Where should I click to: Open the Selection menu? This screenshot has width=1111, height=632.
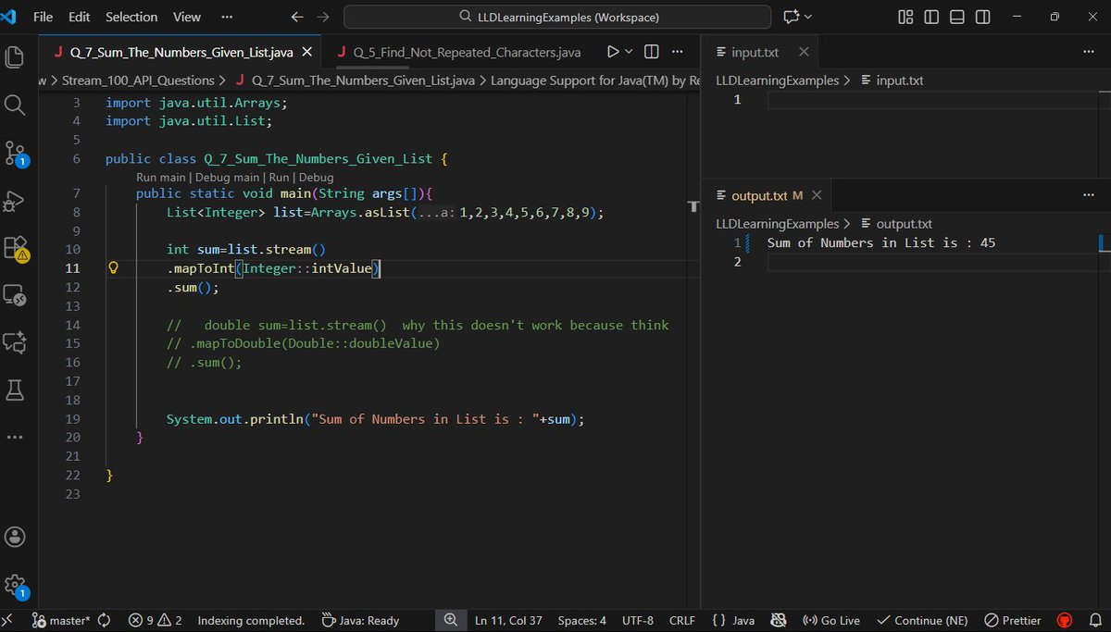[x=131, y=17]
